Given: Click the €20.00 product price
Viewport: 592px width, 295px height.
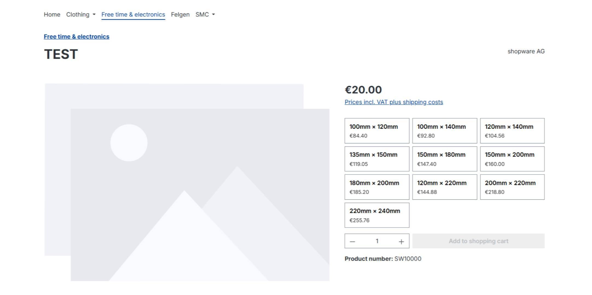Looking at the screenshot, I should (363, 90).
